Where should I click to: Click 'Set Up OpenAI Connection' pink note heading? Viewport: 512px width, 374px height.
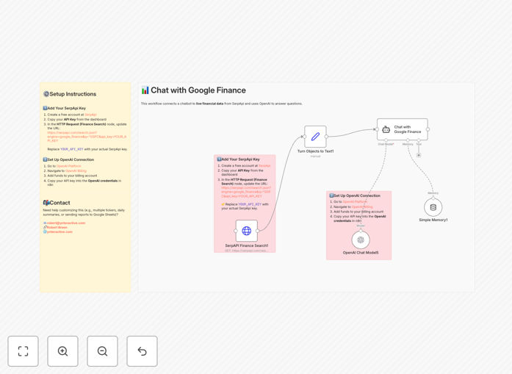pyautogui.click(x=357, y=195)
